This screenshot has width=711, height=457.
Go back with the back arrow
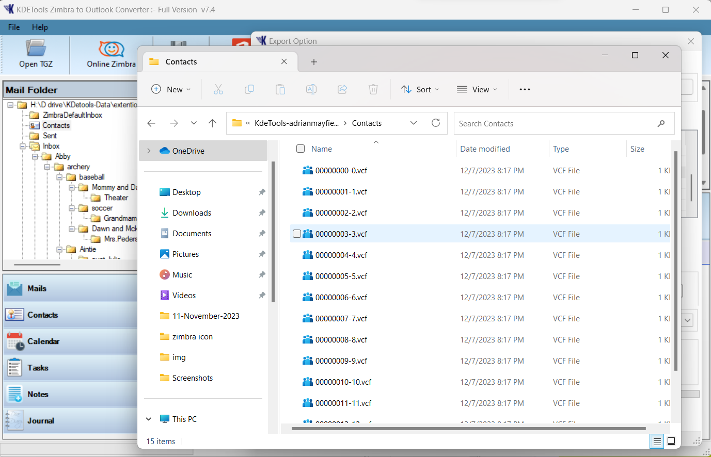pyautogui.click(x=151, y=123)
